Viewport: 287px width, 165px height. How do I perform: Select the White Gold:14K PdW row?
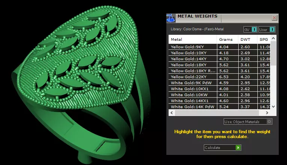[219, 107]
